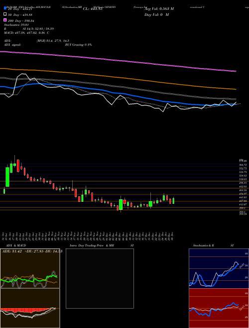Click the Avg Vol: 0.563 M label
249x328 pixels.
[160, 9]
